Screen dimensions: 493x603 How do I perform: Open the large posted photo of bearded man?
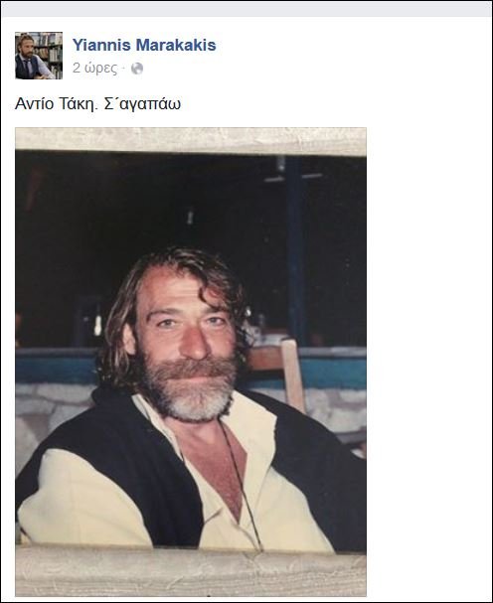coord(191,362)
